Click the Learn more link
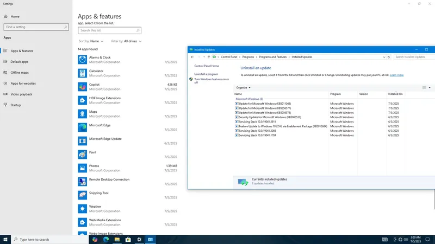435x244 pixels. pos(397,75)
